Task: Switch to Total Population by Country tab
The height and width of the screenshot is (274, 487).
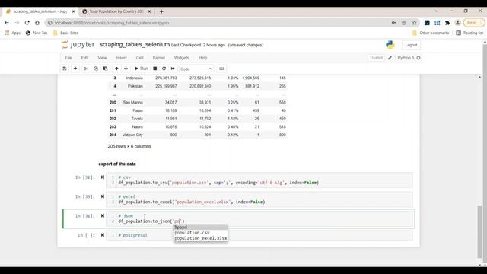Action: [116, 11]
